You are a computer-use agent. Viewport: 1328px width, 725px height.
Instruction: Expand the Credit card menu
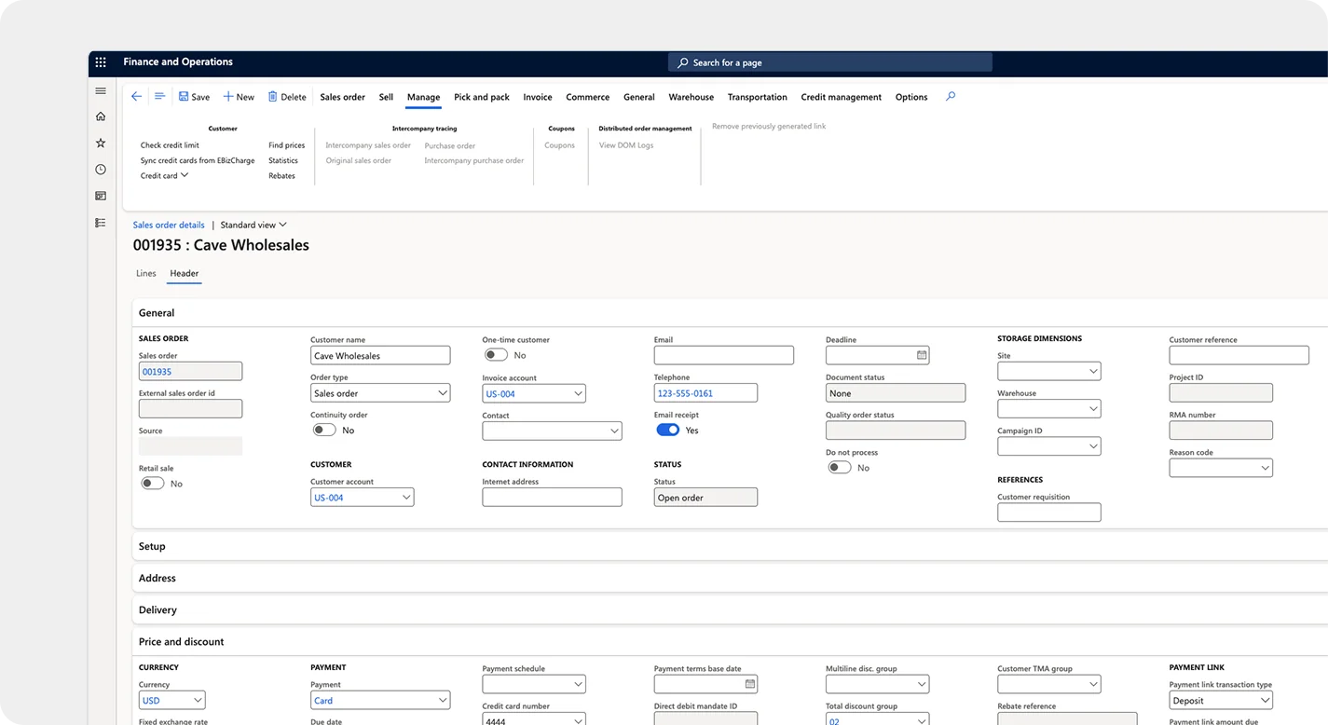[x=165, y=175]
